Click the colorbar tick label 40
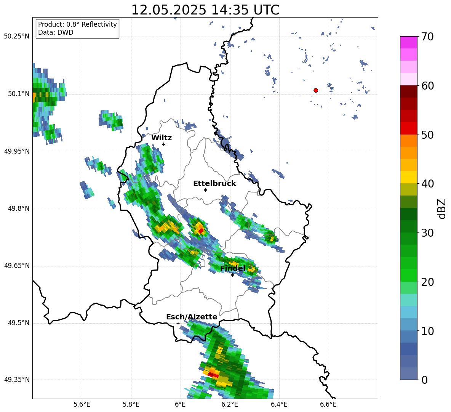This screenshot has height=412, width=451. coord(427,184)
